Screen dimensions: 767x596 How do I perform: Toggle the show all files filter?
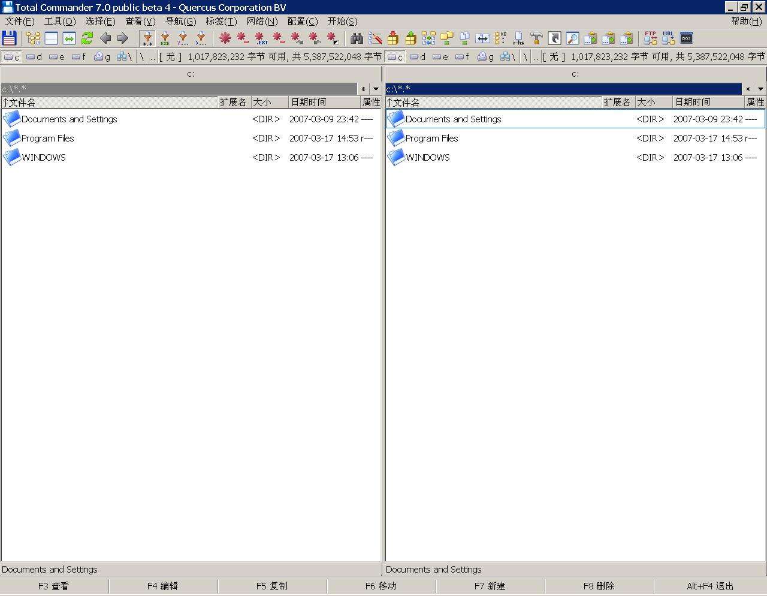pyautogui.click(x=147, y=38)
